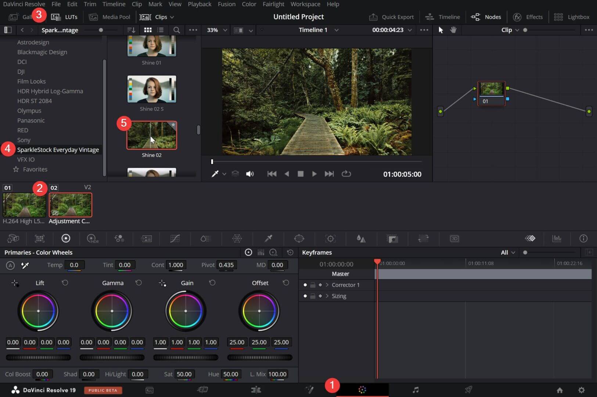The image size is (597, 397).
Task: Select the Qualifier eyedropper tool
Action: tap(269, 239)
